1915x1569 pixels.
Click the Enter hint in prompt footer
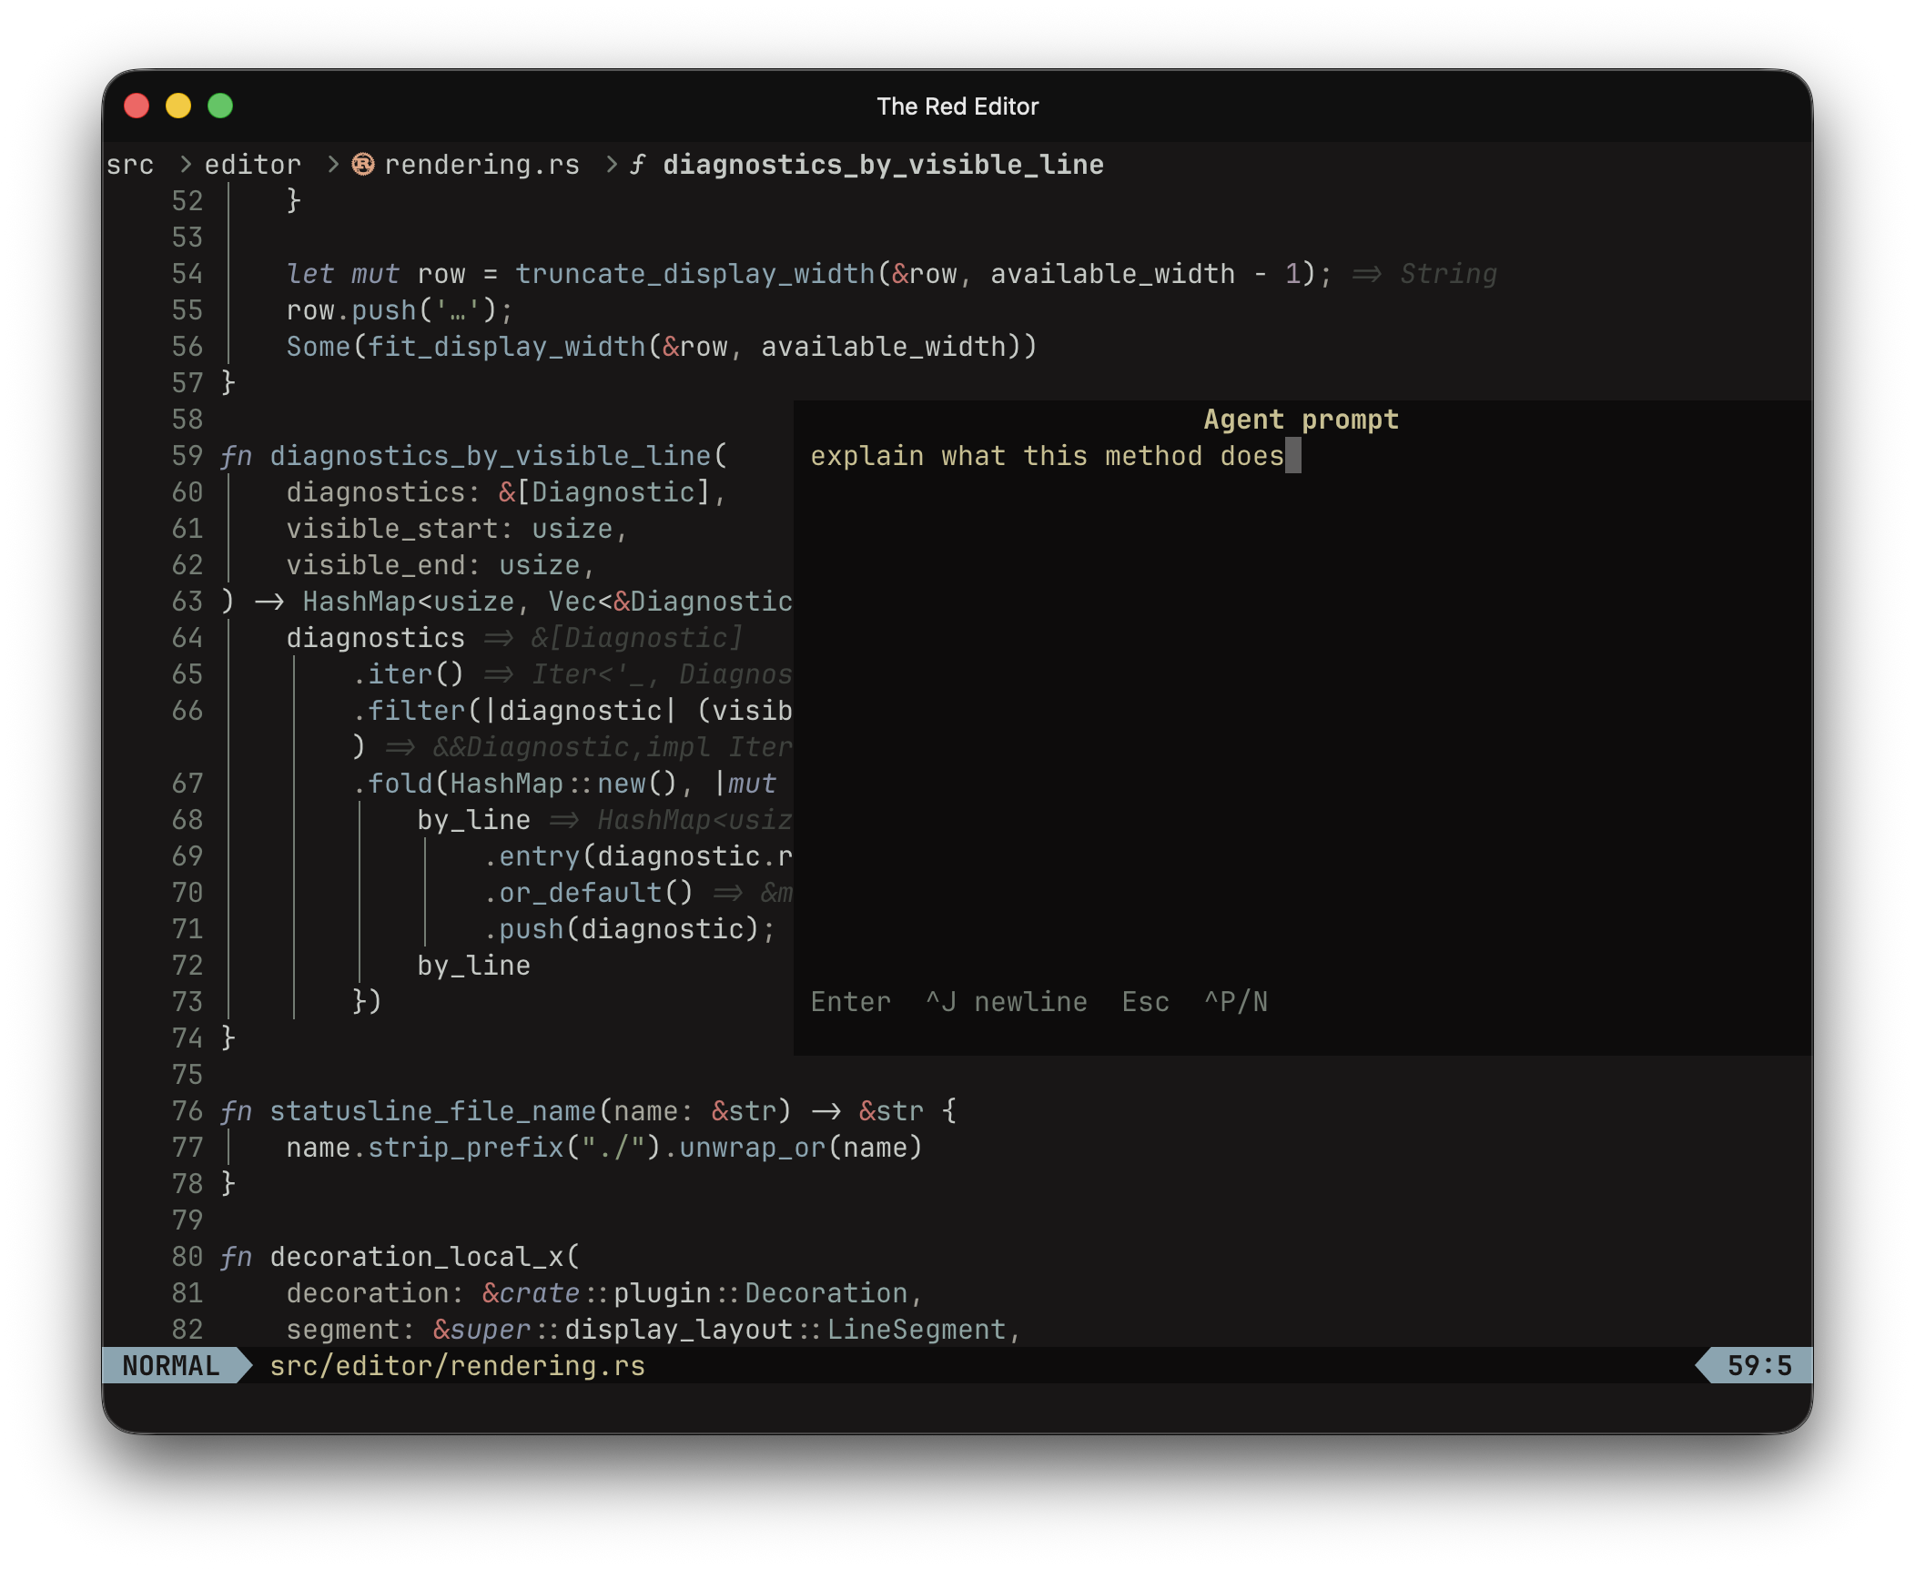coord(850,1002)
